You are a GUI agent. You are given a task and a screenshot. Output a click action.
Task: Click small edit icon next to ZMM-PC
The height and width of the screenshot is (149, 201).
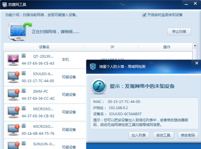24,91
